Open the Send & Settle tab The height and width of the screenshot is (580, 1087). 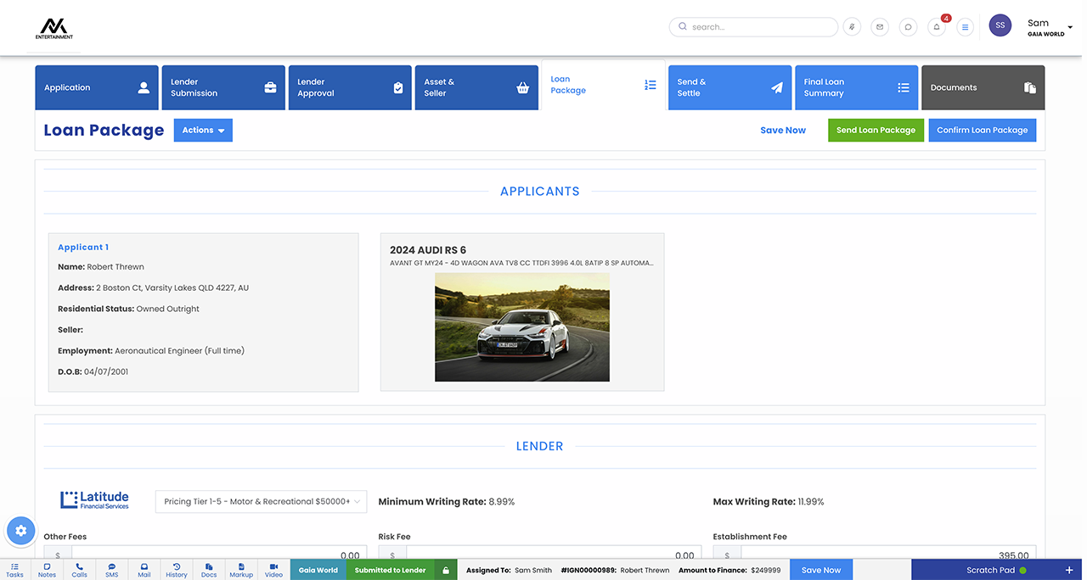click(x=730, y=87)
